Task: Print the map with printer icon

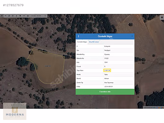Action: click(x=28, y=16)
